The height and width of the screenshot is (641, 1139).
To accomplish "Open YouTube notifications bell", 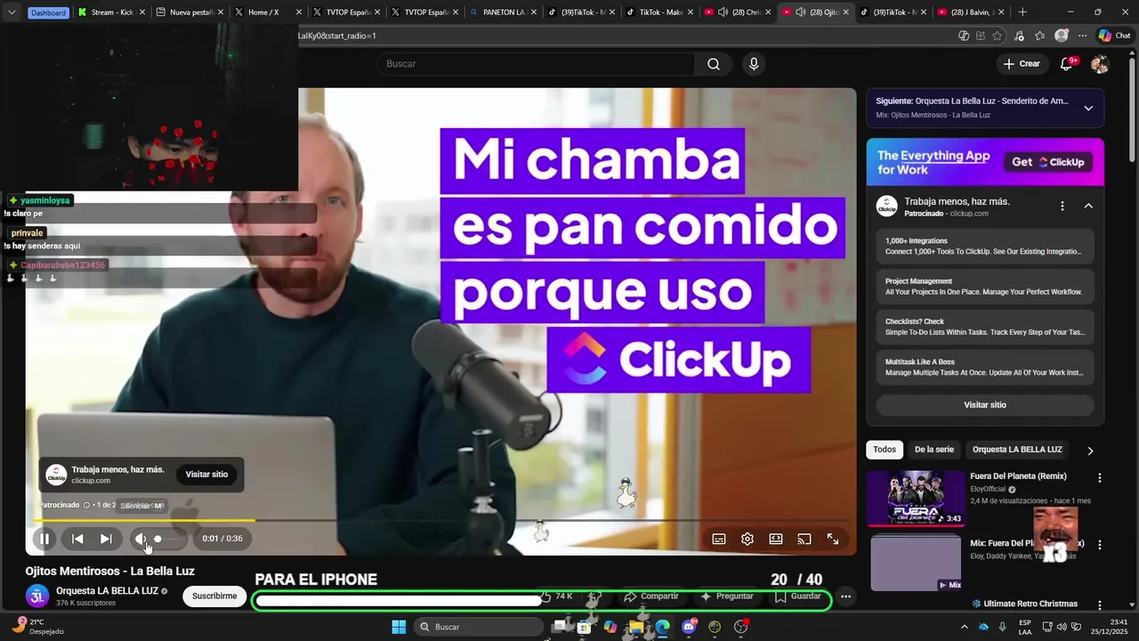I will pos(1067,64).
